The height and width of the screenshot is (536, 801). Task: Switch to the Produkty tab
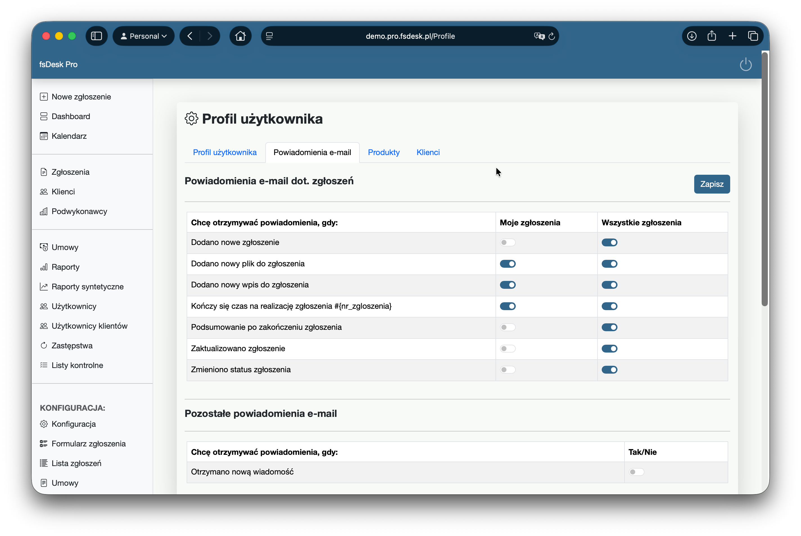(383, 153)
